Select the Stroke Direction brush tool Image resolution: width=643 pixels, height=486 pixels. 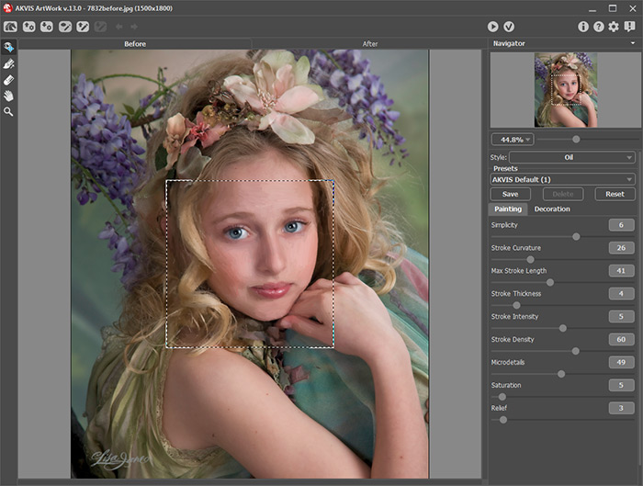coord(8,63)
